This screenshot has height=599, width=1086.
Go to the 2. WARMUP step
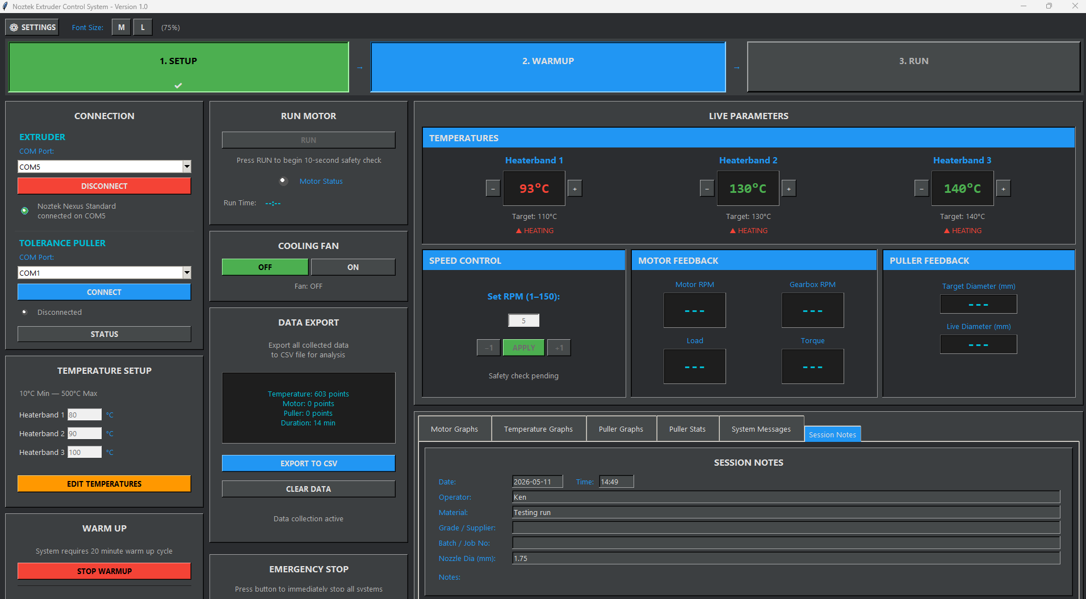coord(548,67)
